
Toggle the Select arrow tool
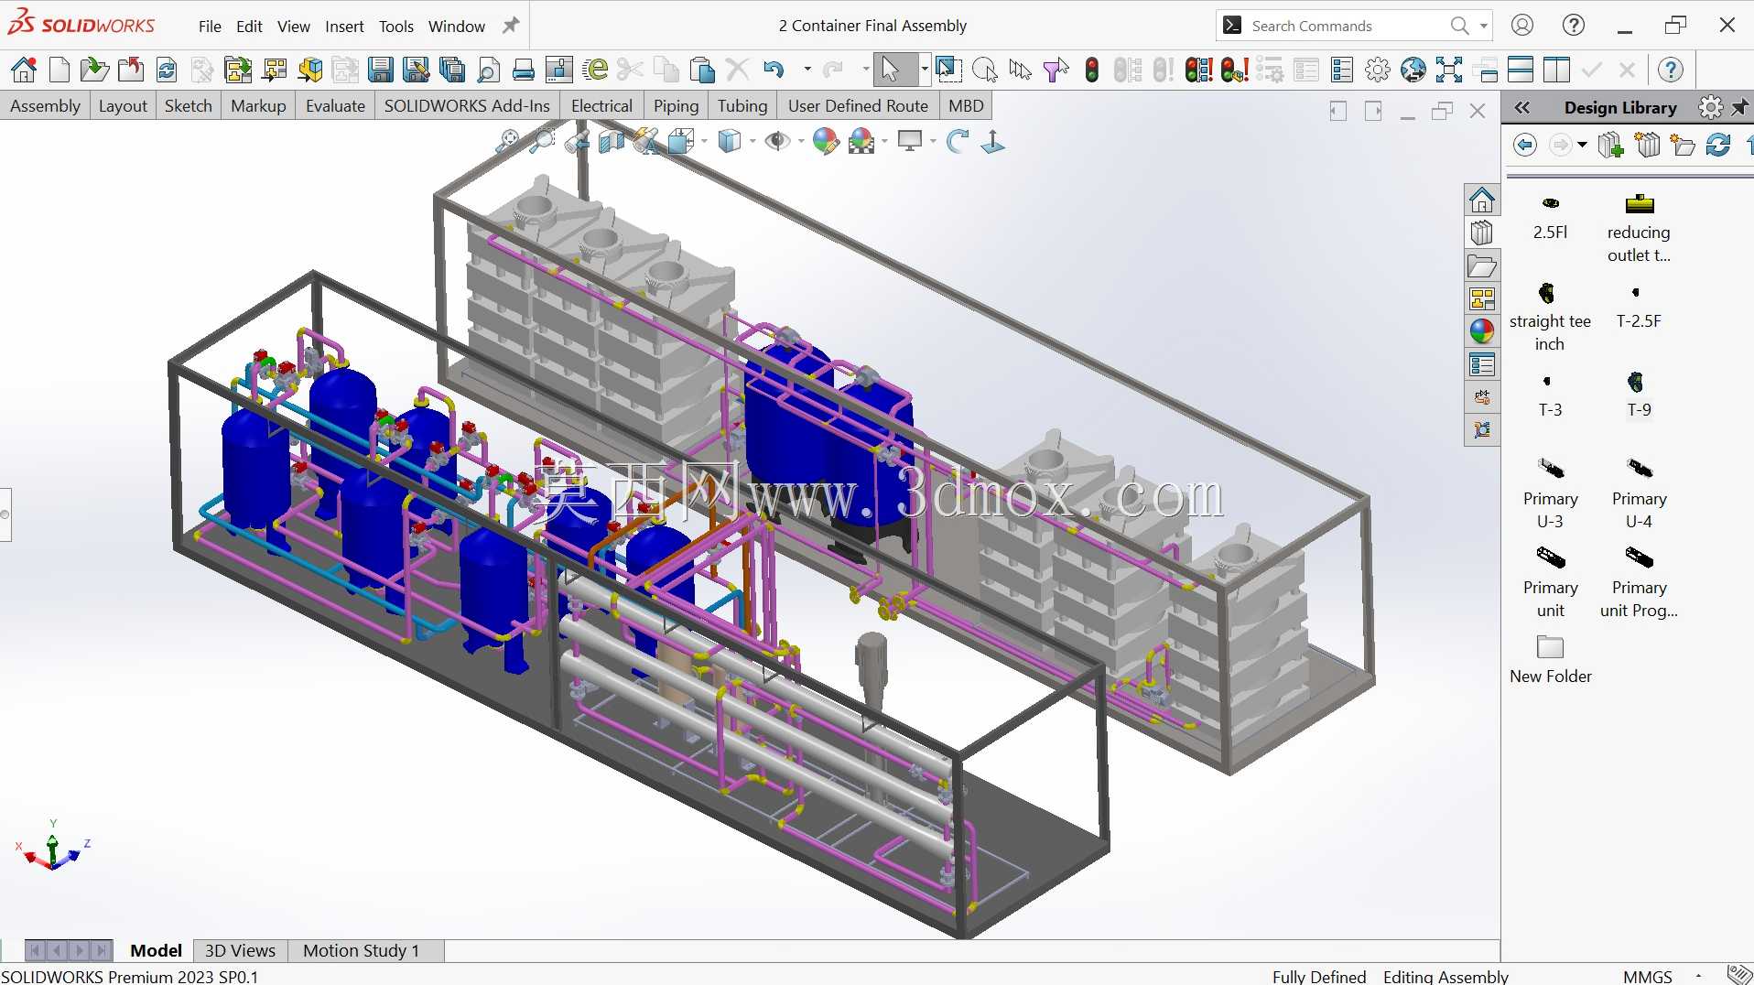click(x=890, y=70)
